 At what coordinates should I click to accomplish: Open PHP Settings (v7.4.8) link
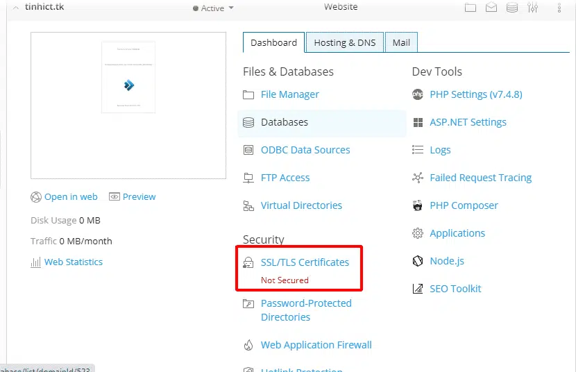pos(475,94)
